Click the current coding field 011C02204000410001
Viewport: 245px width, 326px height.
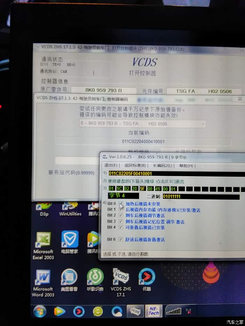(143, 142)
